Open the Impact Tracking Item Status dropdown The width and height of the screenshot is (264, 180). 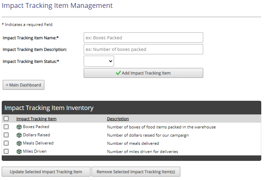(99, 61)
